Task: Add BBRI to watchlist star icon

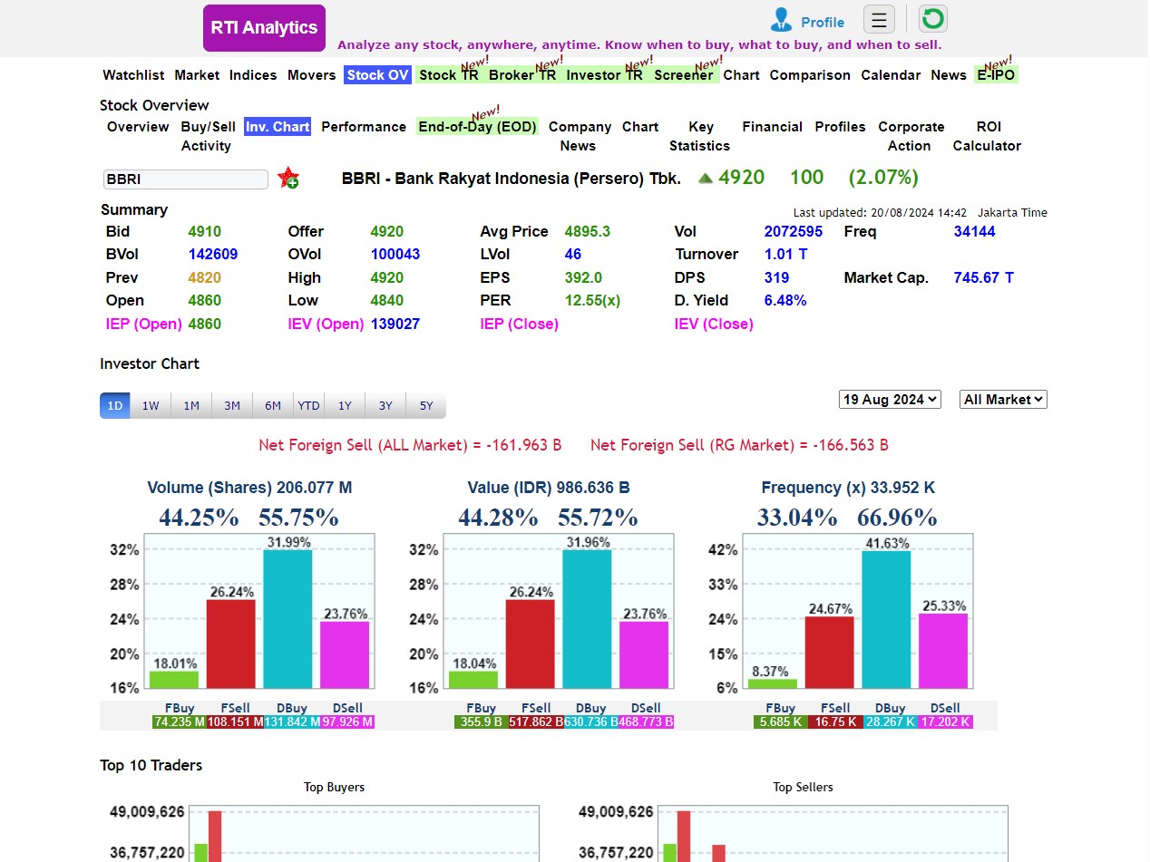Action: (288, 178)
